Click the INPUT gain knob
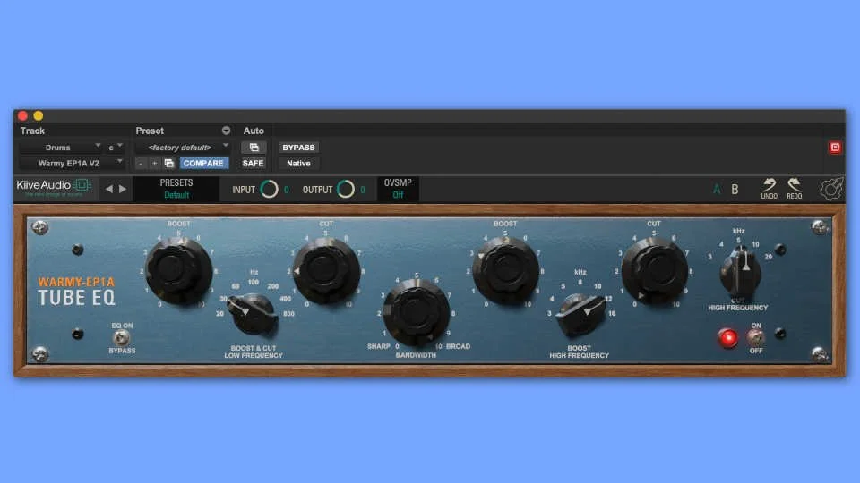The image size is (860, 483). pyautogui.click(x=269, y=189)
